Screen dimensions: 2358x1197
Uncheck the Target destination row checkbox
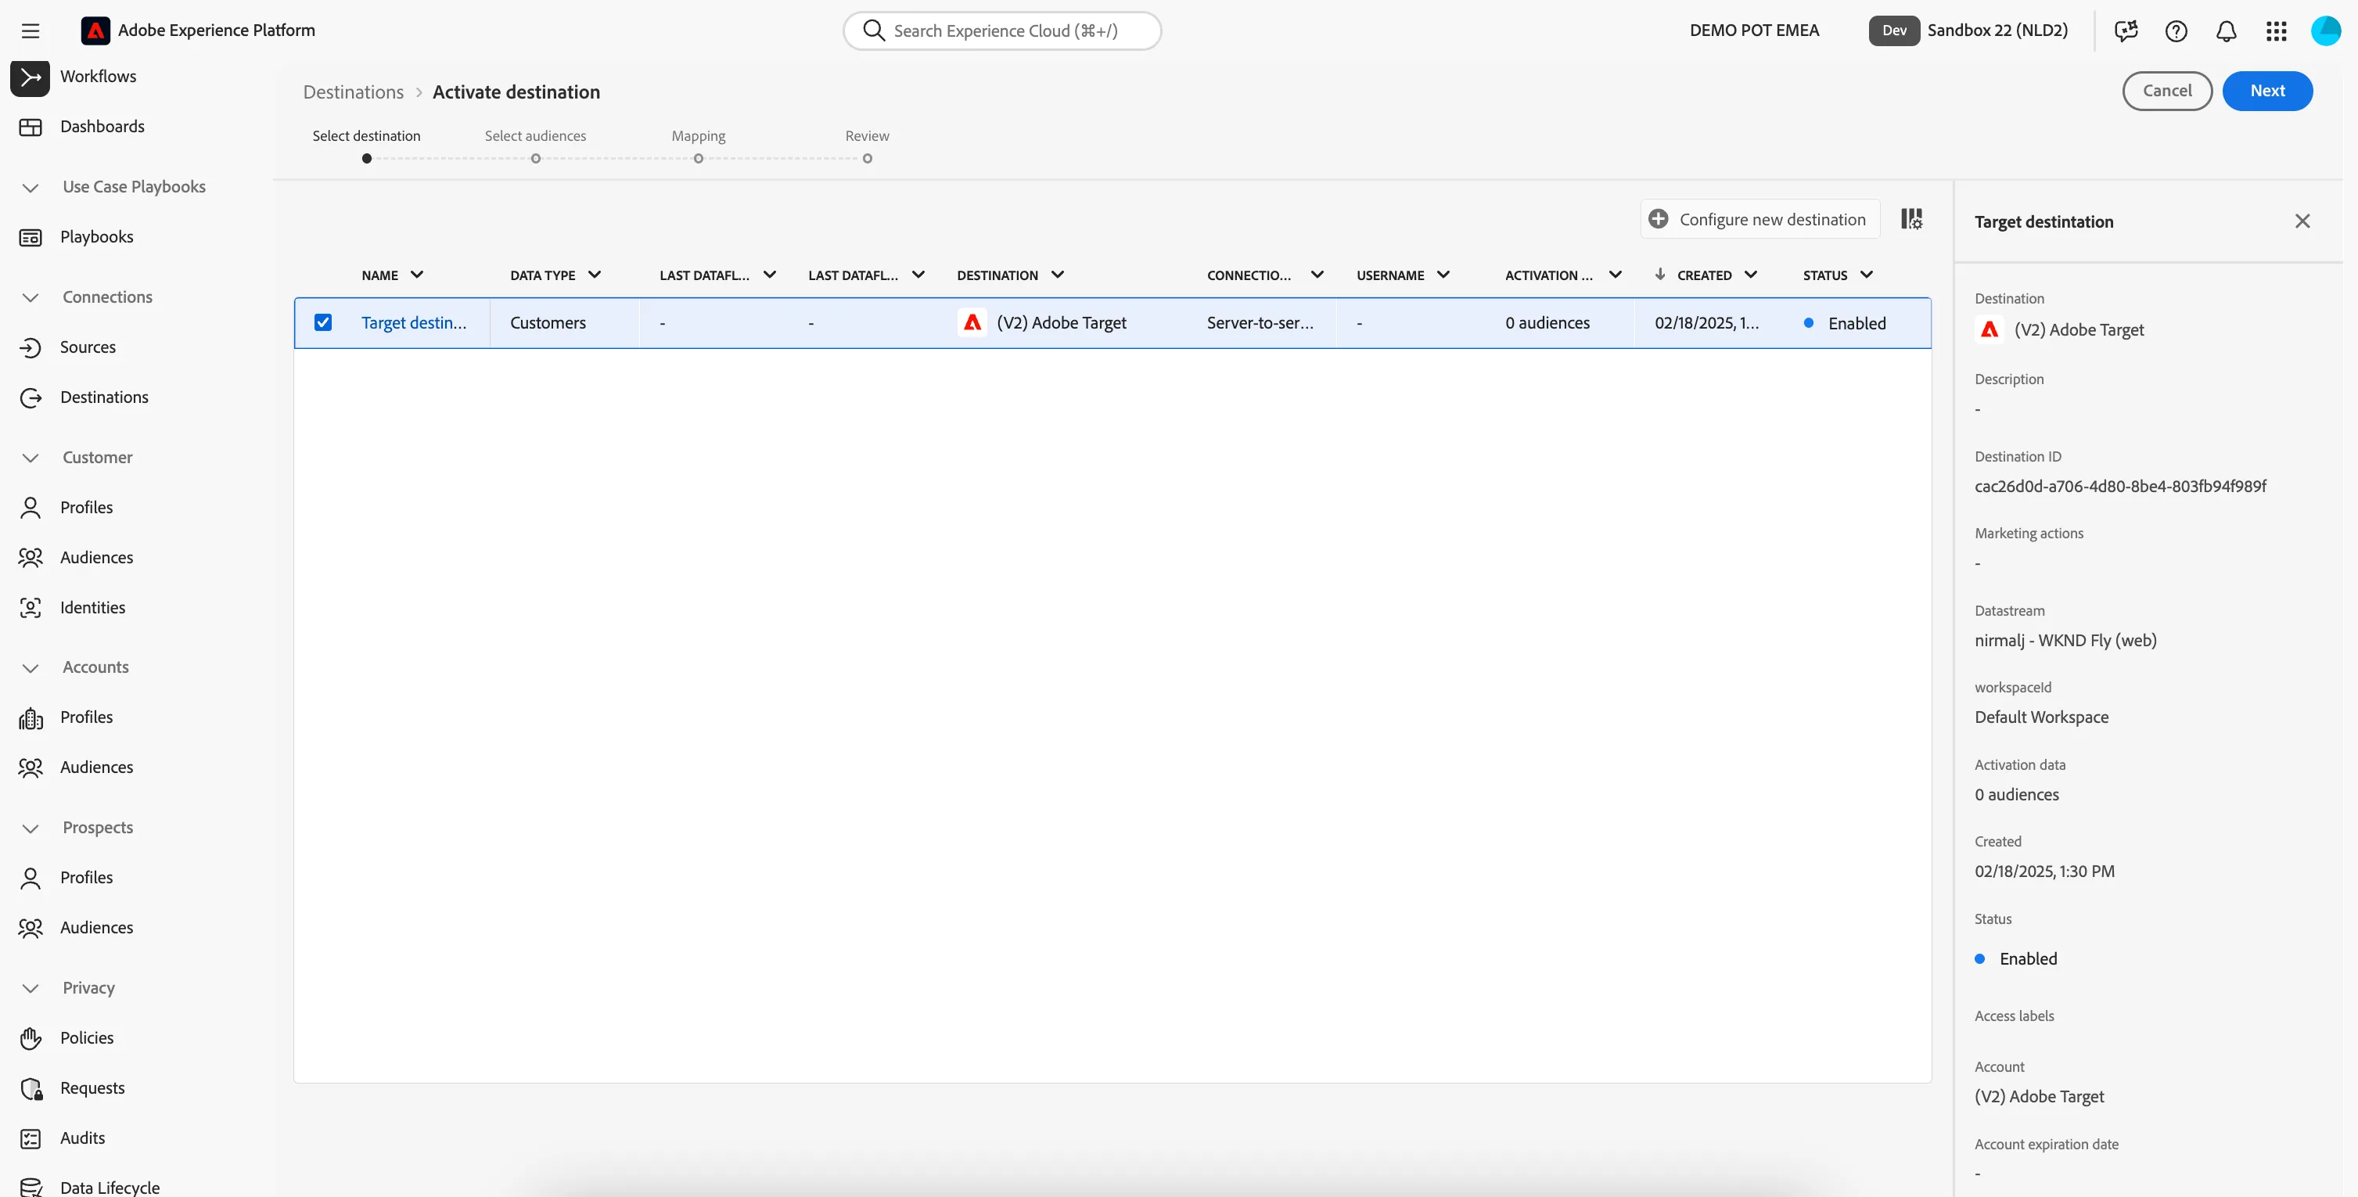coord(323,323)
